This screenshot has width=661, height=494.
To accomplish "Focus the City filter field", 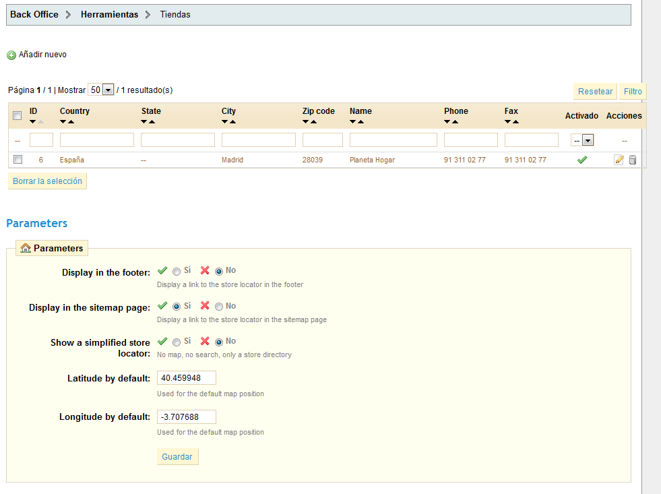I will tap(259, 140).
